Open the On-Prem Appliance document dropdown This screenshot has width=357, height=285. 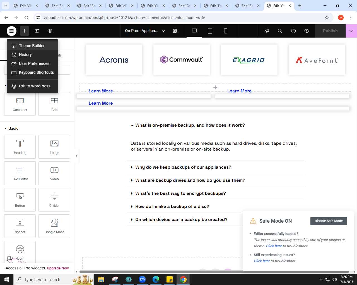[145, 31]
